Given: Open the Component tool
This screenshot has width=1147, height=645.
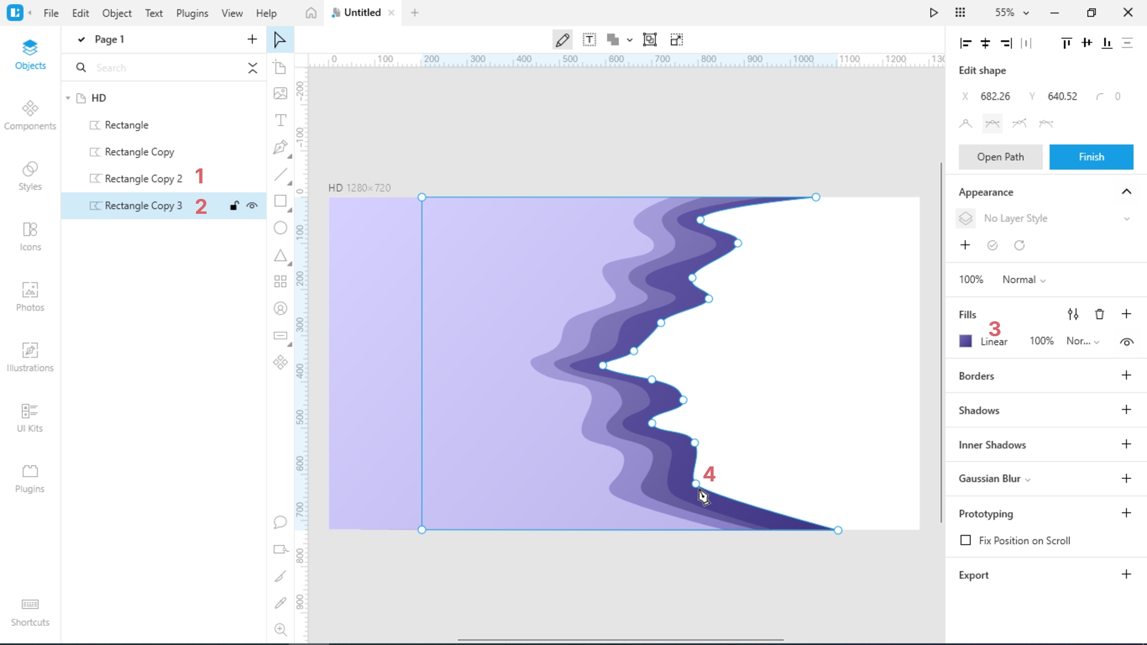Looking at the screenshot, I should tap(280, 363).
